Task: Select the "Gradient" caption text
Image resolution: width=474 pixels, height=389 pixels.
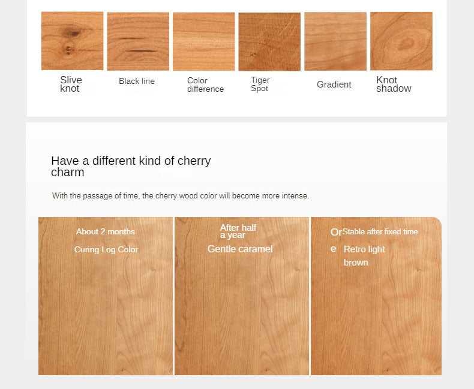Action: (334, 85)
